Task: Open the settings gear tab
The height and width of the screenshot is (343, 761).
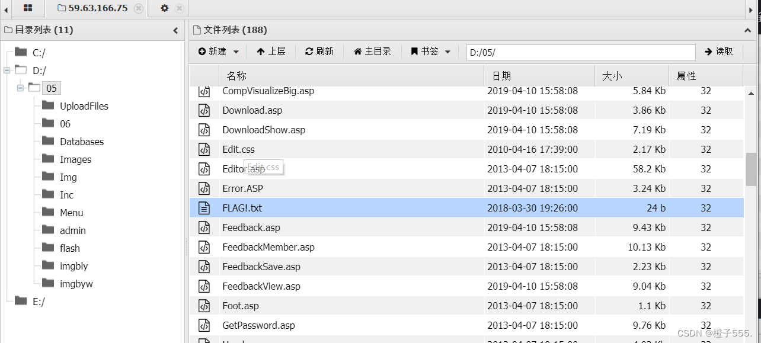Action: (x=165, y=8)
